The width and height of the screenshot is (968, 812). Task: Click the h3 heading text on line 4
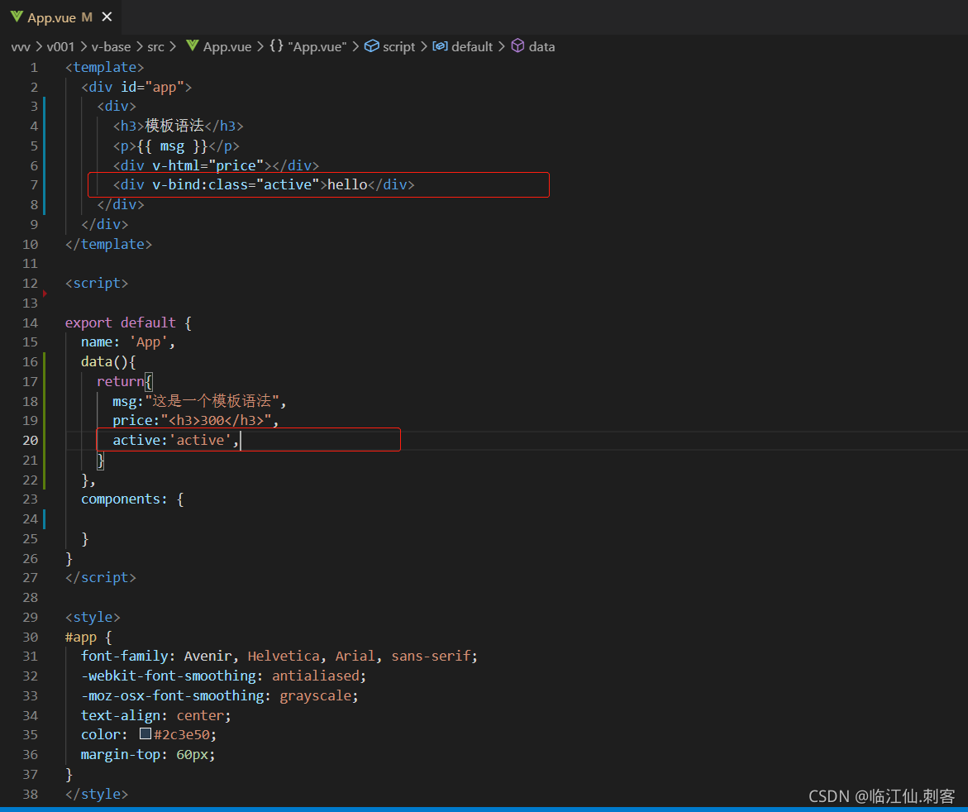pyautogui.click(x=174, y=126)
